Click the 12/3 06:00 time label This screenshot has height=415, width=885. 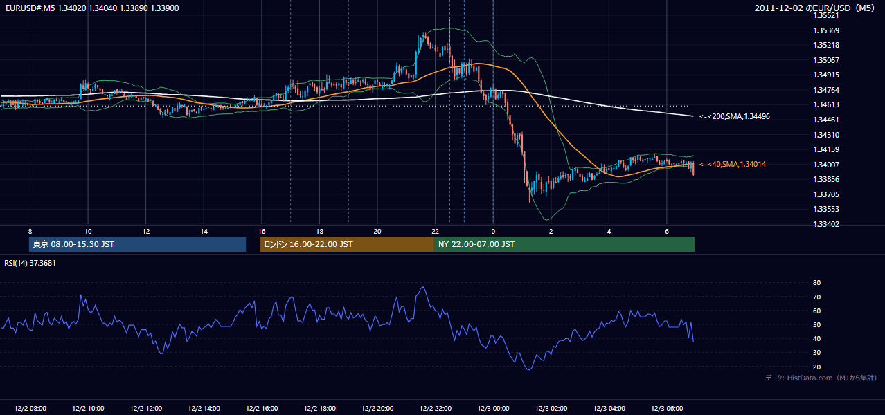pos(666,409)
